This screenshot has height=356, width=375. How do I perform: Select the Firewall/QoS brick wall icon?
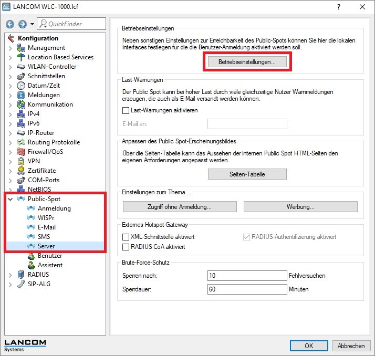(x=21, y=152)
